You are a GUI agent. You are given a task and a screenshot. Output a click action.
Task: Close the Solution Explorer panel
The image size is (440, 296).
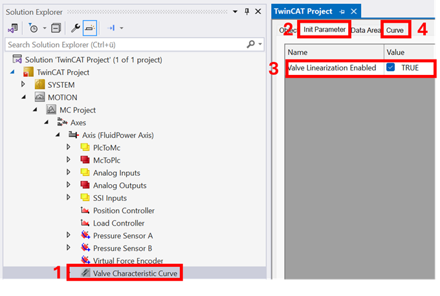[258, 12]
